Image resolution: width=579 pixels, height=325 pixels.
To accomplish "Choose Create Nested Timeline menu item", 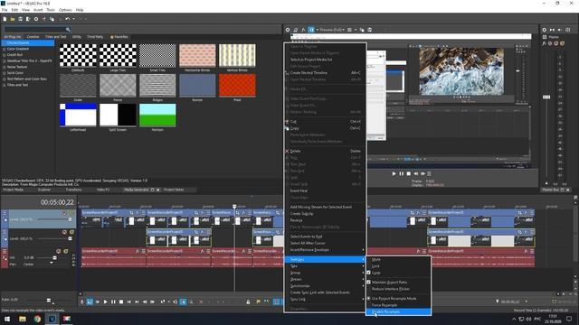I will 325,73.
